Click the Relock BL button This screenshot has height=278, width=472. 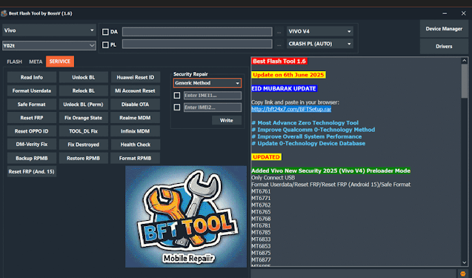(84, 90)
